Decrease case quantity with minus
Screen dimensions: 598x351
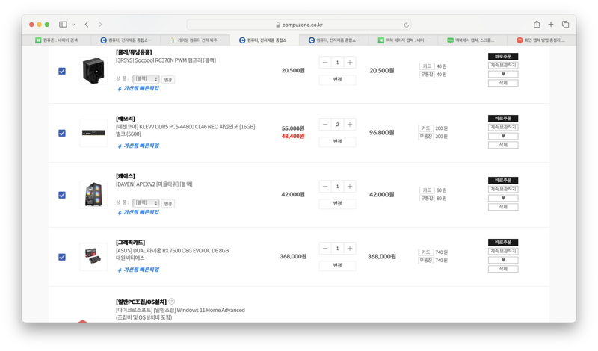[325, 187]
